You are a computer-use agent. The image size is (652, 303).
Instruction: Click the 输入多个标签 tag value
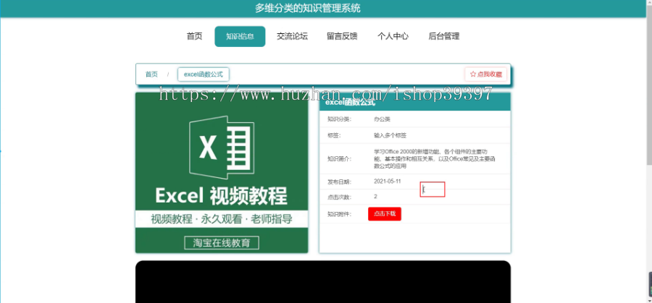(x=390, y=135)
